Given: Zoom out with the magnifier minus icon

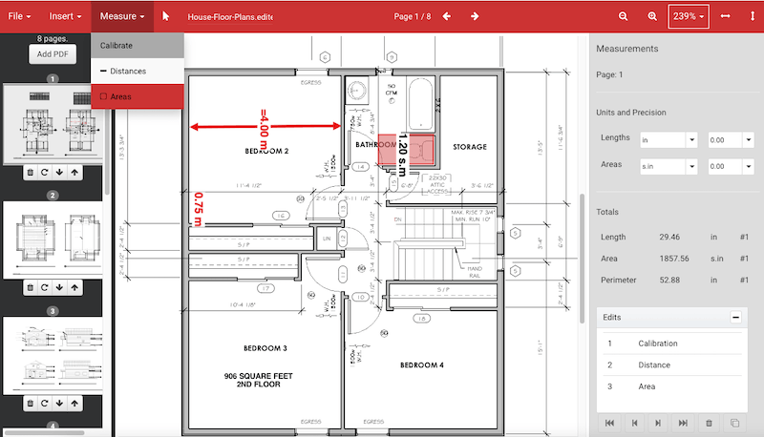Looking at the screenshot, I should pos(623,16).
